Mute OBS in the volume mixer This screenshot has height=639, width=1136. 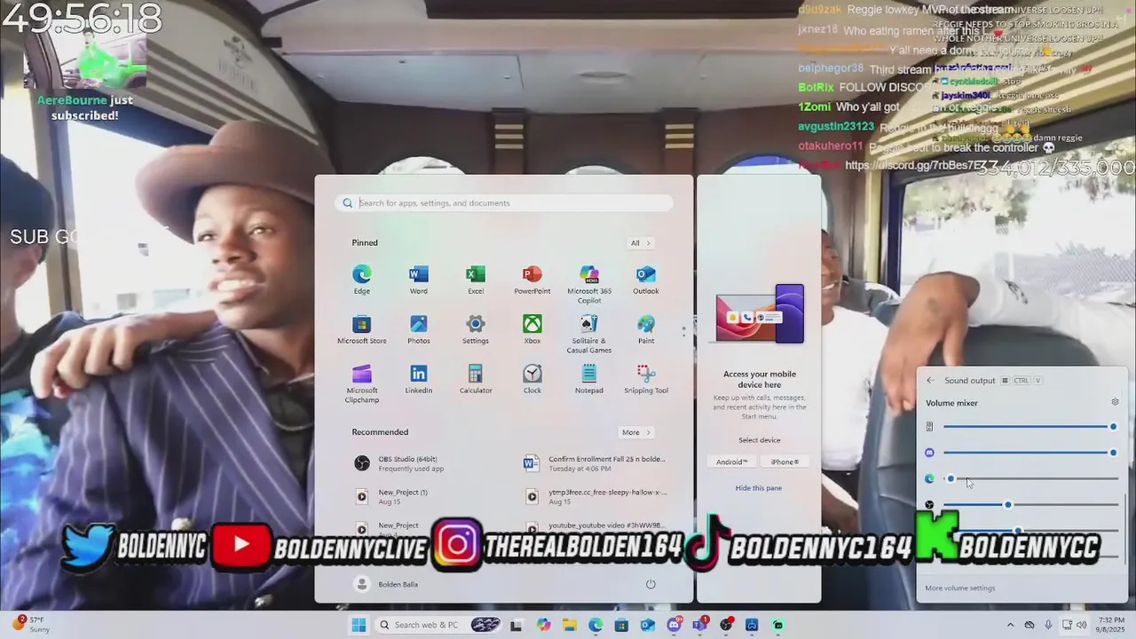pyautogui.click(x=929, y=504)
